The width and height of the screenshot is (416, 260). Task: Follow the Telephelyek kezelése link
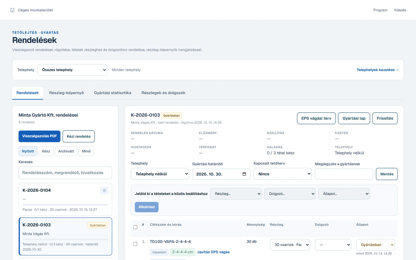click(378, 70)
